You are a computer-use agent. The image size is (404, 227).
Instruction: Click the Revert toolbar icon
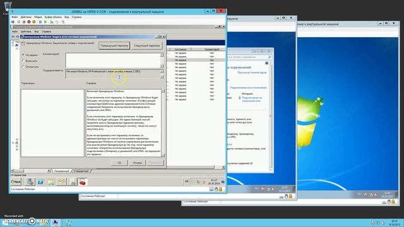tap(57, 22)
